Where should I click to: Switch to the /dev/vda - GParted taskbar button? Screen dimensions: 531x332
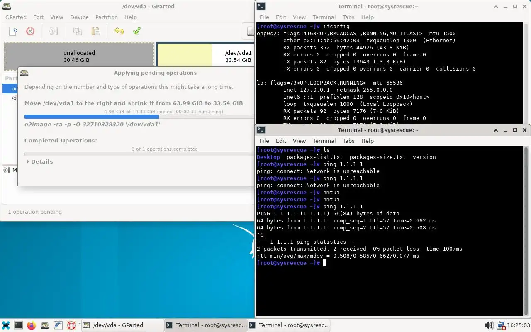[x=122, y=325]
